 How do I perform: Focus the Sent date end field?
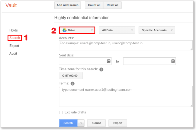tap(149, 61)
